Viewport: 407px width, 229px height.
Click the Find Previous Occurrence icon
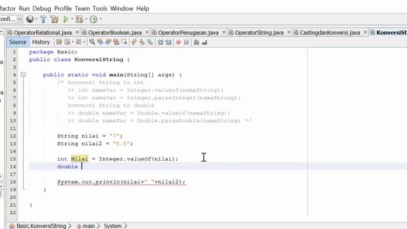[x=100, y=42]
